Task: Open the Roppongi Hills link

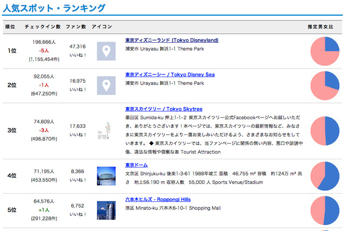Action: 158,200
